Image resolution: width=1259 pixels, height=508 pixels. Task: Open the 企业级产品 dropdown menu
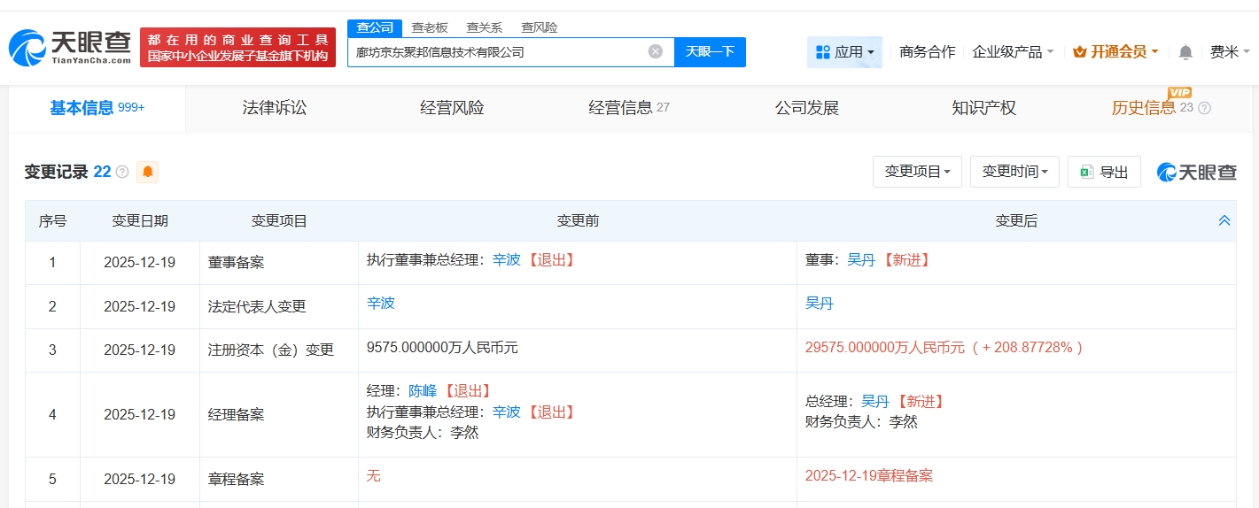(1013, 52)
